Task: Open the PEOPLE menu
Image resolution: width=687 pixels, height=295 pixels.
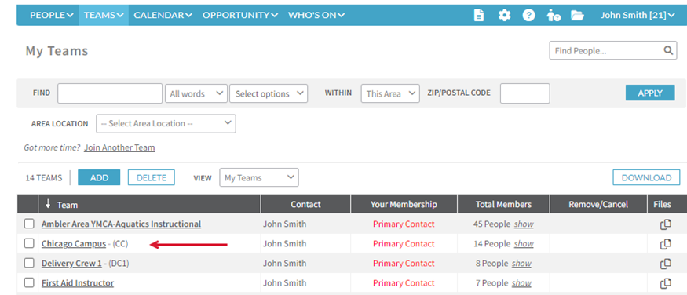Action: 52,15
